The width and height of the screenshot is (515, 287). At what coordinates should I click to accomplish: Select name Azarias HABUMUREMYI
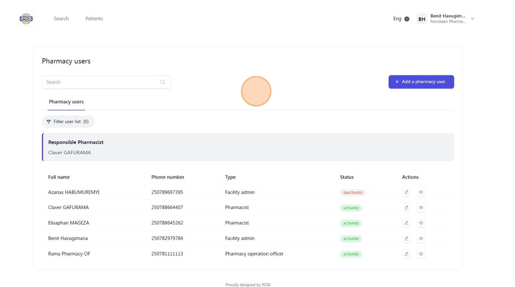point(74,192)
